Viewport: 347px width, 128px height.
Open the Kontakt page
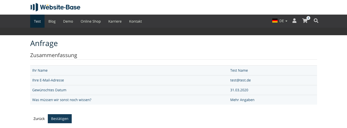pyautogui.click(x=135, y=21)
